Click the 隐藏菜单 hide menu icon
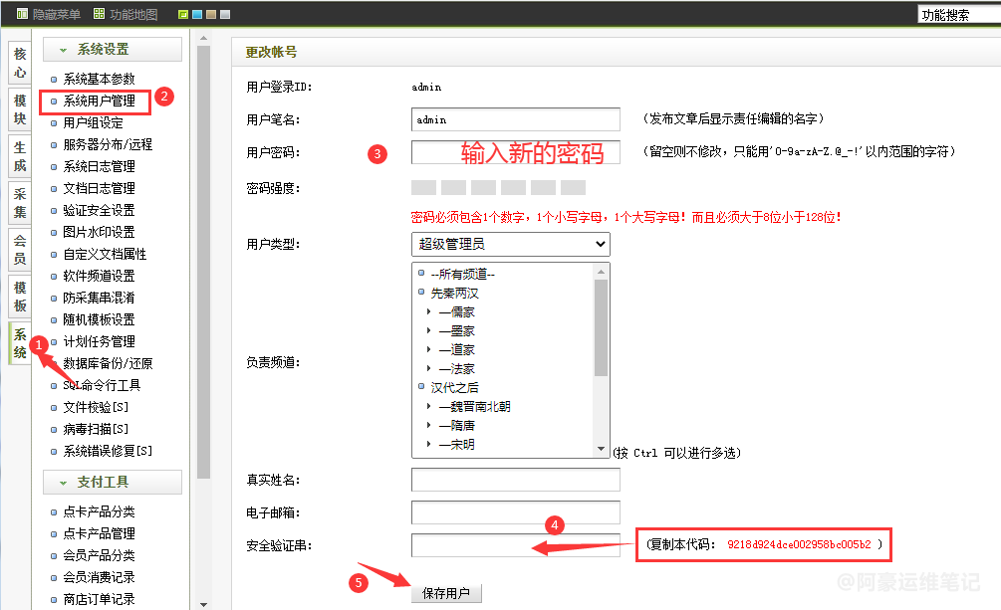The image size is (1001, 610). pyautogui.click(x=21, y=14)
